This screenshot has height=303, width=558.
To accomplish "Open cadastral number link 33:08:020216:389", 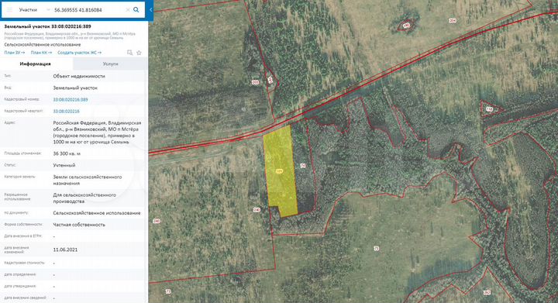I will pos(71,99).
